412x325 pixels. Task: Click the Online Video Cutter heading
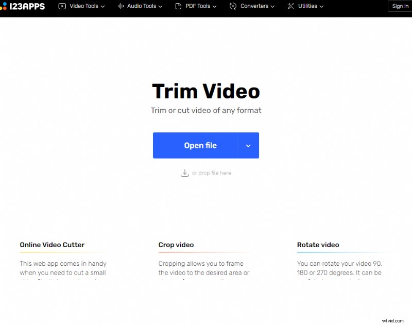point(52,245)
